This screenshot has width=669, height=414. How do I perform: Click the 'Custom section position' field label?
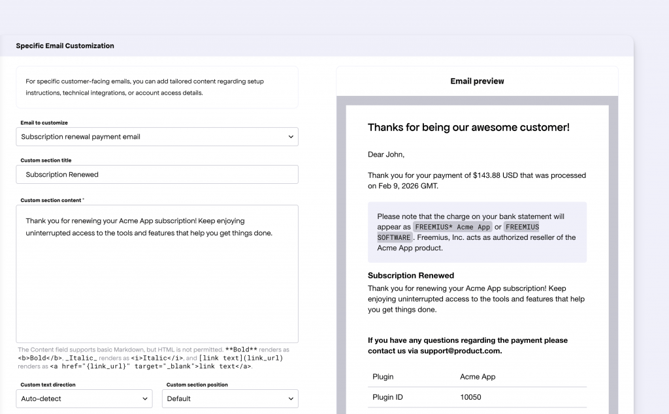(197, 385)
